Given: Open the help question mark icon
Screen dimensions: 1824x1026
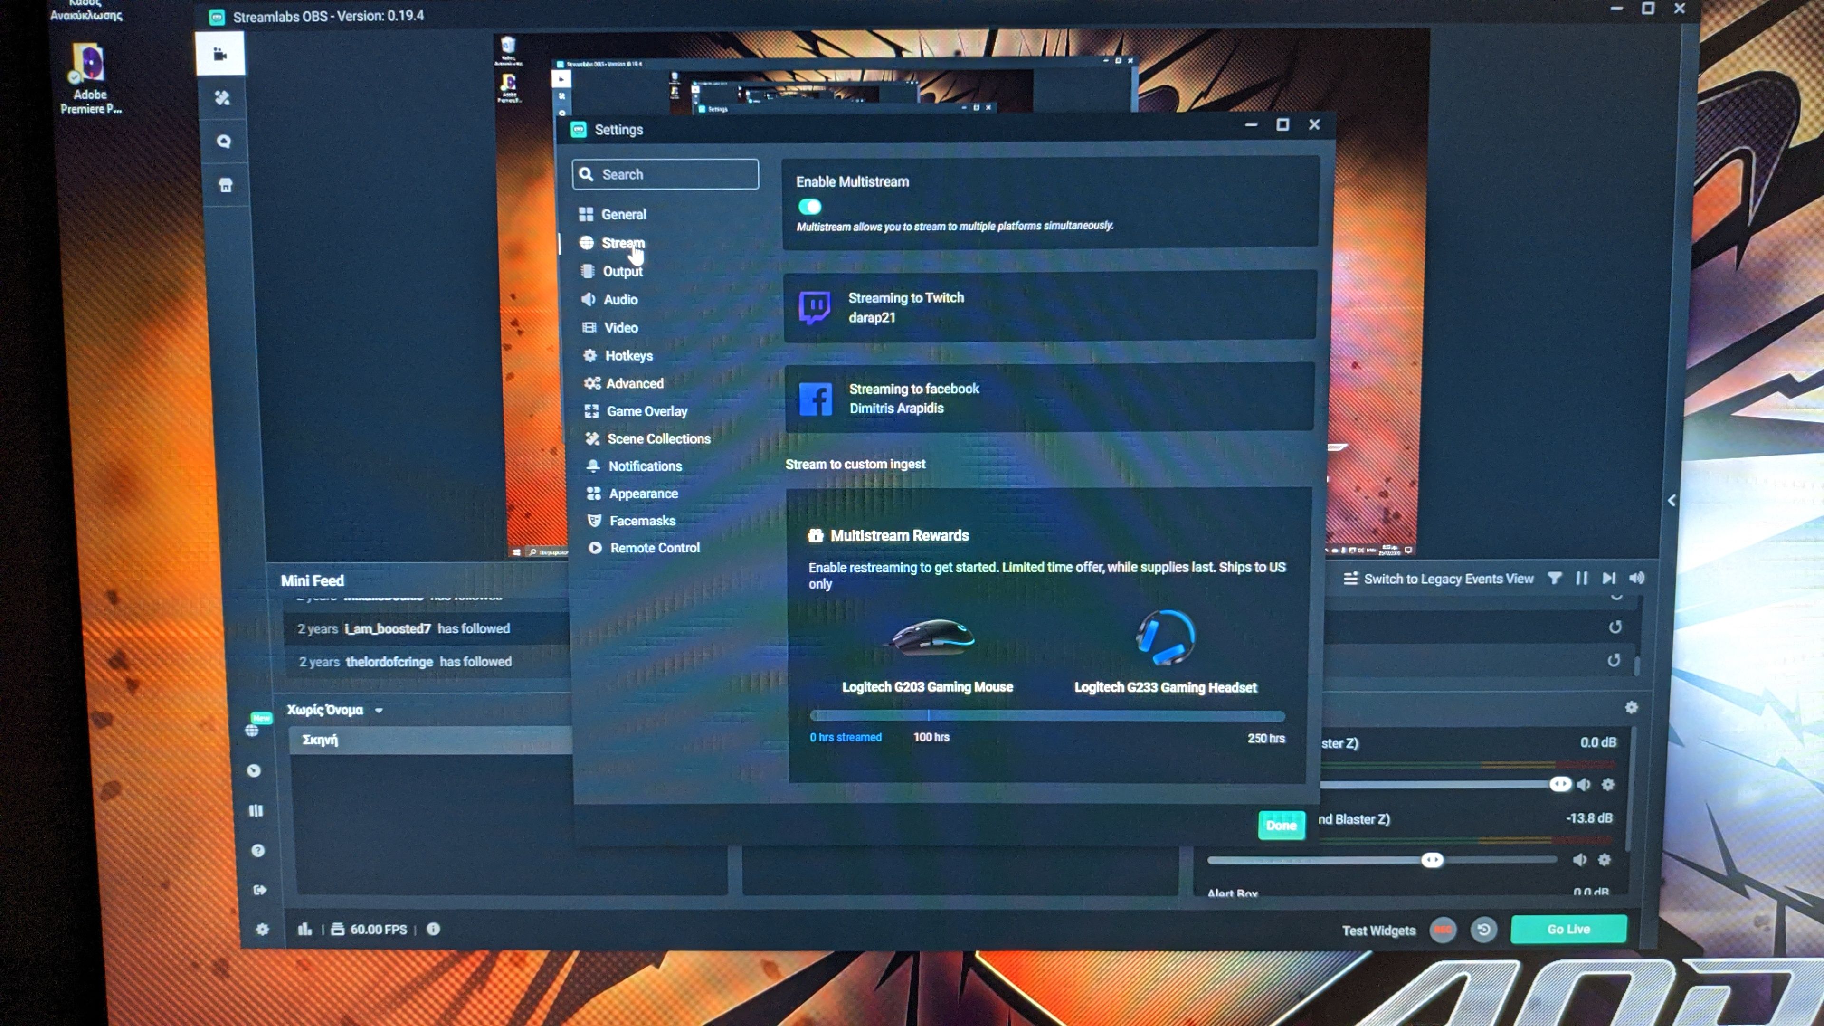Looking at the screenshot, I should click(x=258, y=850).
